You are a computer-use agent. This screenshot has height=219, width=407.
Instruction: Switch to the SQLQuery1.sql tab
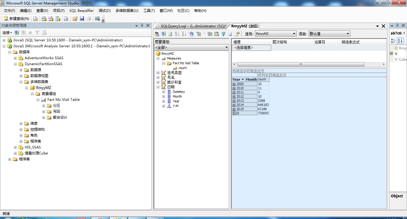pos(193,26)
